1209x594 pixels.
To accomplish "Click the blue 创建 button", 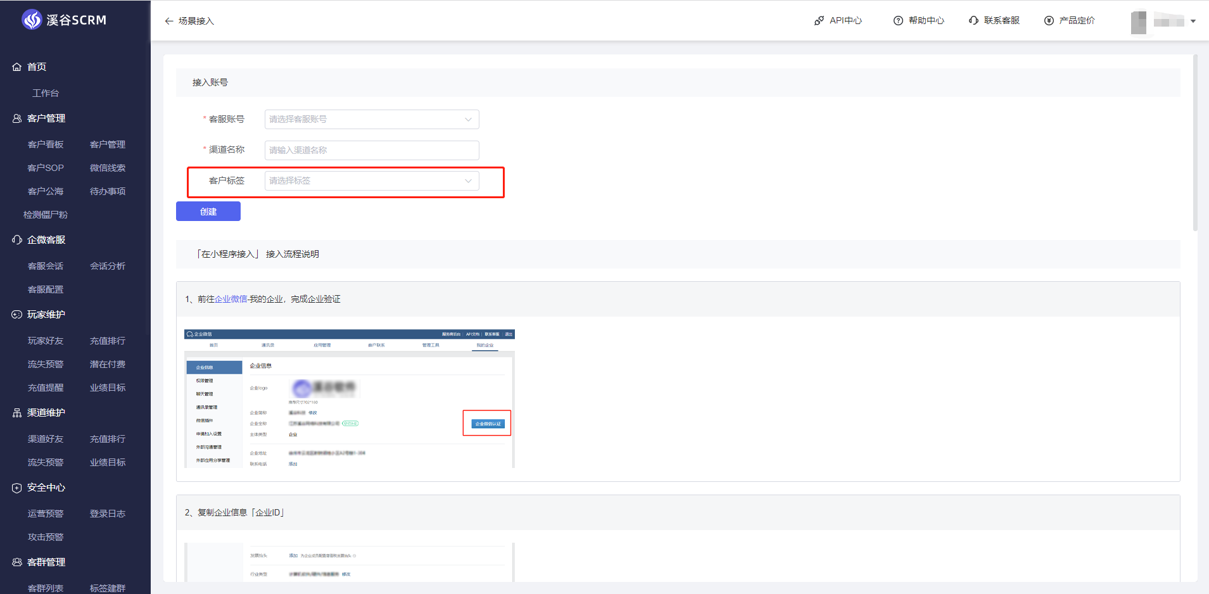I will point(208,212).
